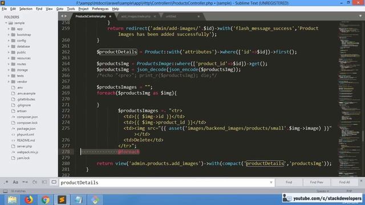
Task: Open the find history dropdown arrow
Action: point(271,182)
